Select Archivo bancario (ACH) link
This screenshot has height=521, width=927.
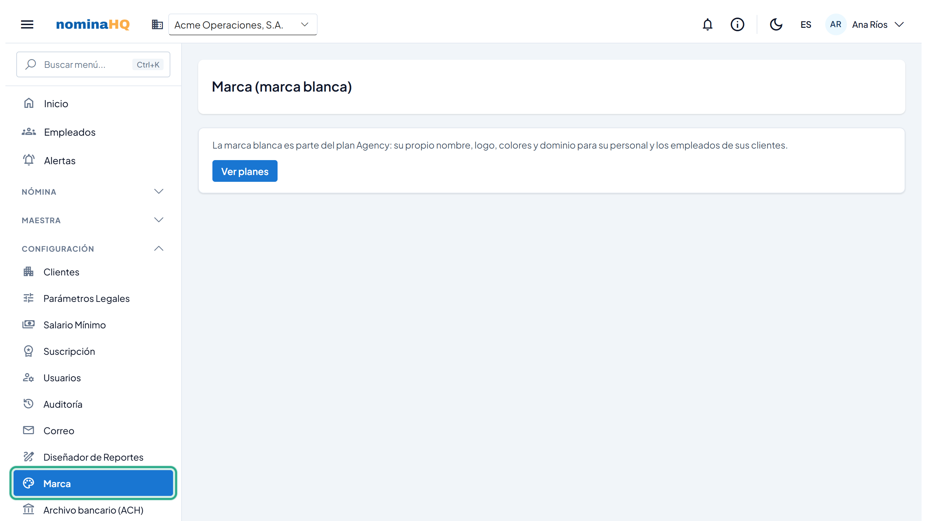coord(93,510)
